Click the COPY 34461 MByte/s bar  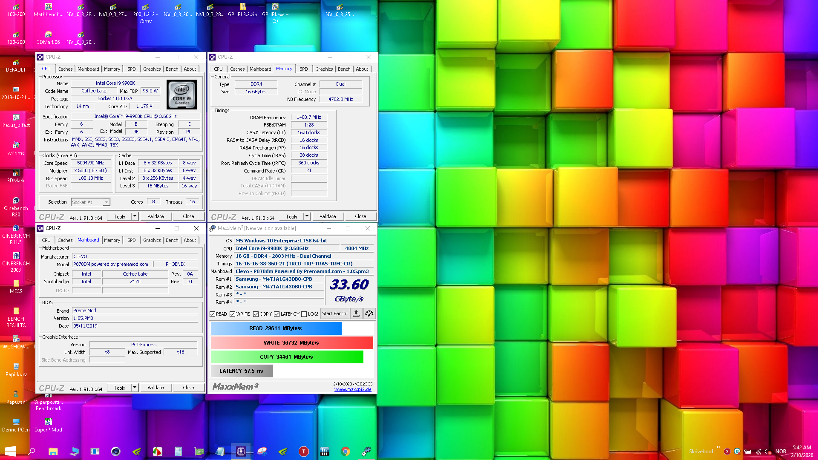coord(287,357)
